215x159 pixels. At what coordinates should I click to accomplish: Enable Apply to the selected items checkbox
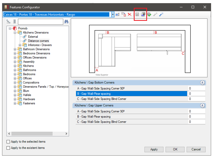[8, 142]
